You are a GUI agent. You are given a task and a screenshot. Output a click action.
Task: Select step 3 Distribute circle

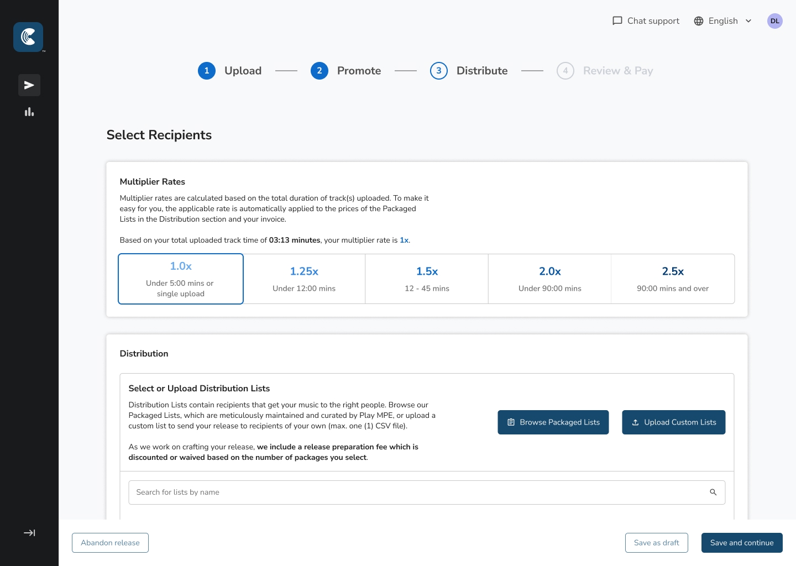(439, 71)
